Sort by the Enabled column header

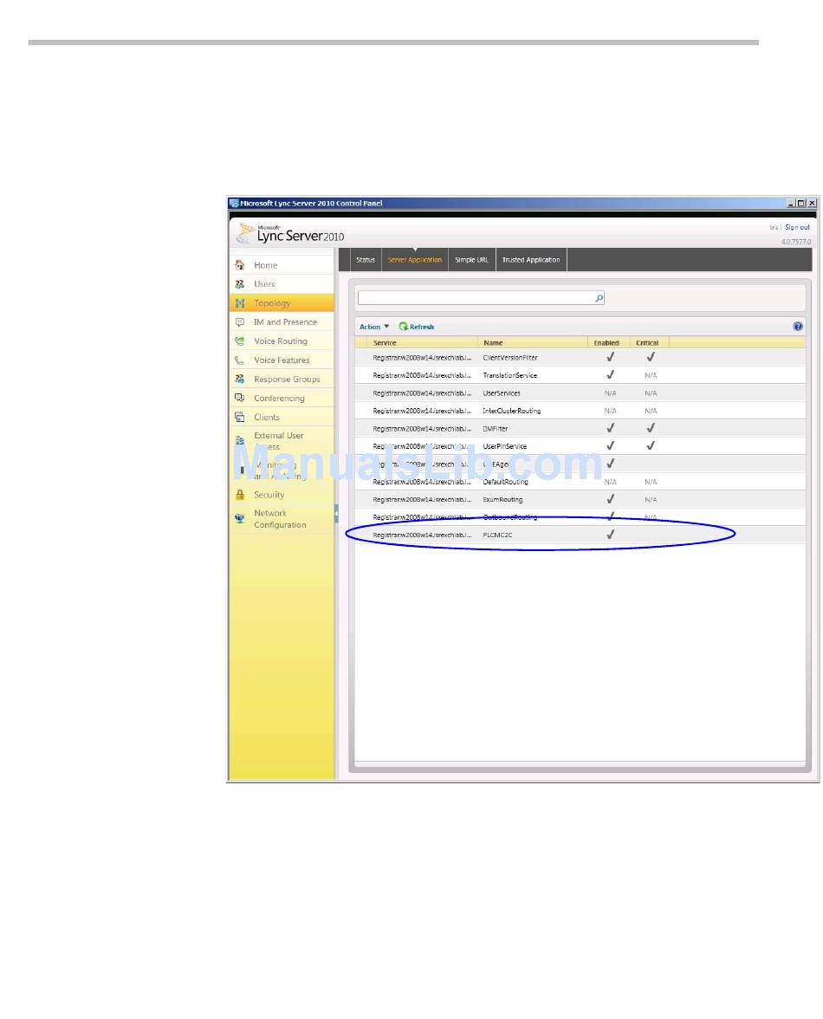[606, 342]
